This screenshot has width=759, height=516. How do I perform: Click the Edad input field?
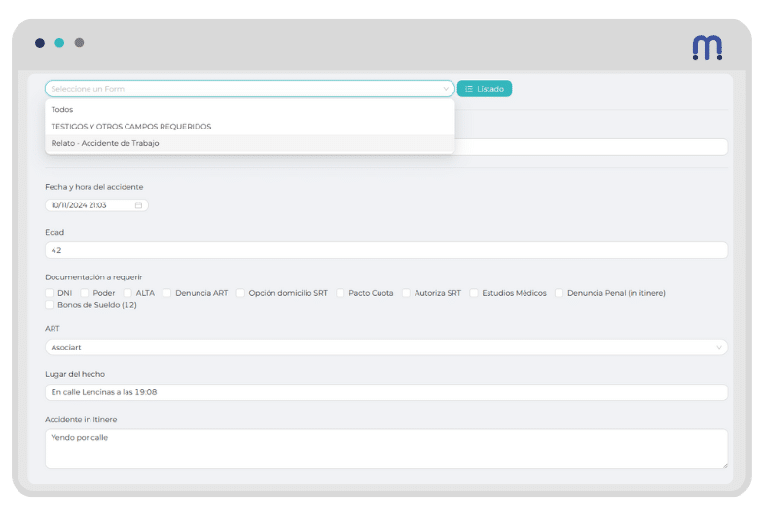tap(385, 250)
